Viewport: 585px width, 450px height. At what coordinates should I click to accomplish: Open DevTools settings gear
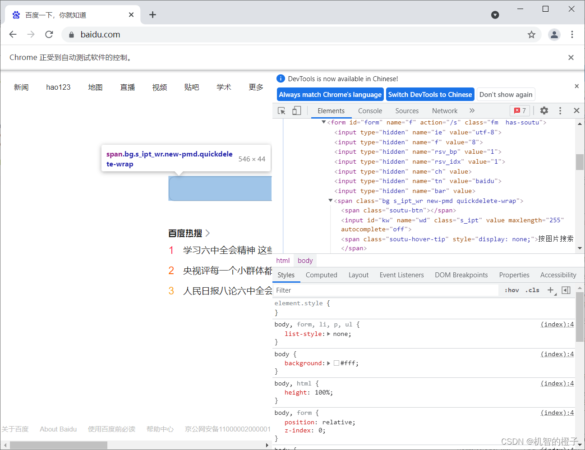pyautogui.click(x=544, y=110)
